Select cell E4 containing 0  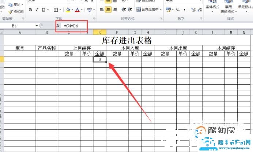(x=99, y=59)
